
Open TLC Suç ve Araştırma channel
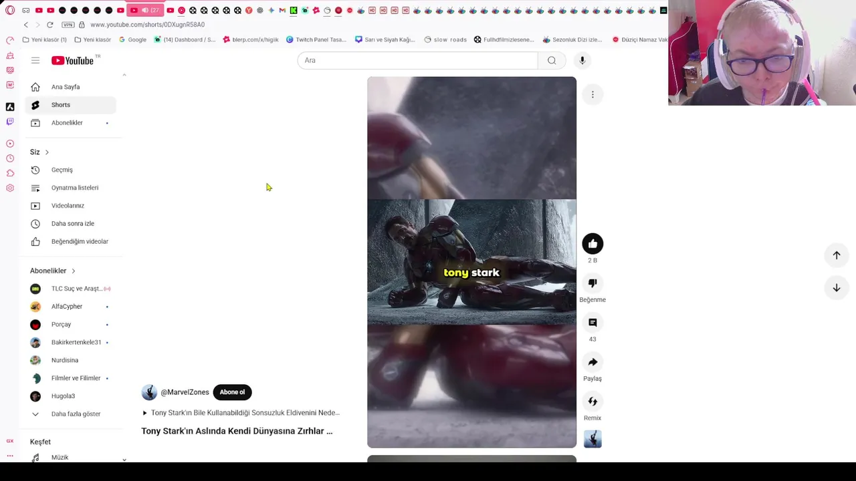click(x=70, y=289)
